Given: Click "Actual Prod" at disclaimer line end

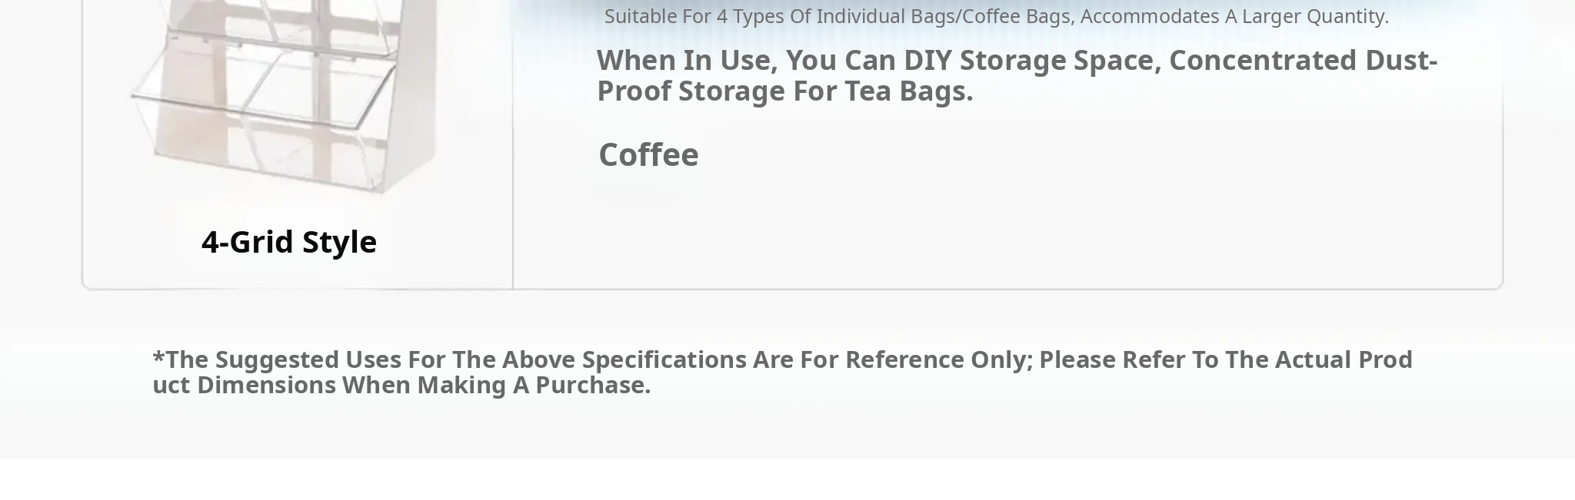Looking at the screenshot, I should point(1344,359).
